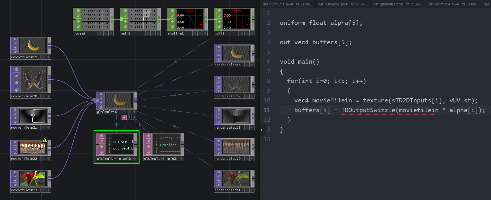Image resolution: width=491 pixels, height=200 pixels.
Task: Click the bypass arrow flag on glslmulti4_pixel2
Action: point(102,147)
